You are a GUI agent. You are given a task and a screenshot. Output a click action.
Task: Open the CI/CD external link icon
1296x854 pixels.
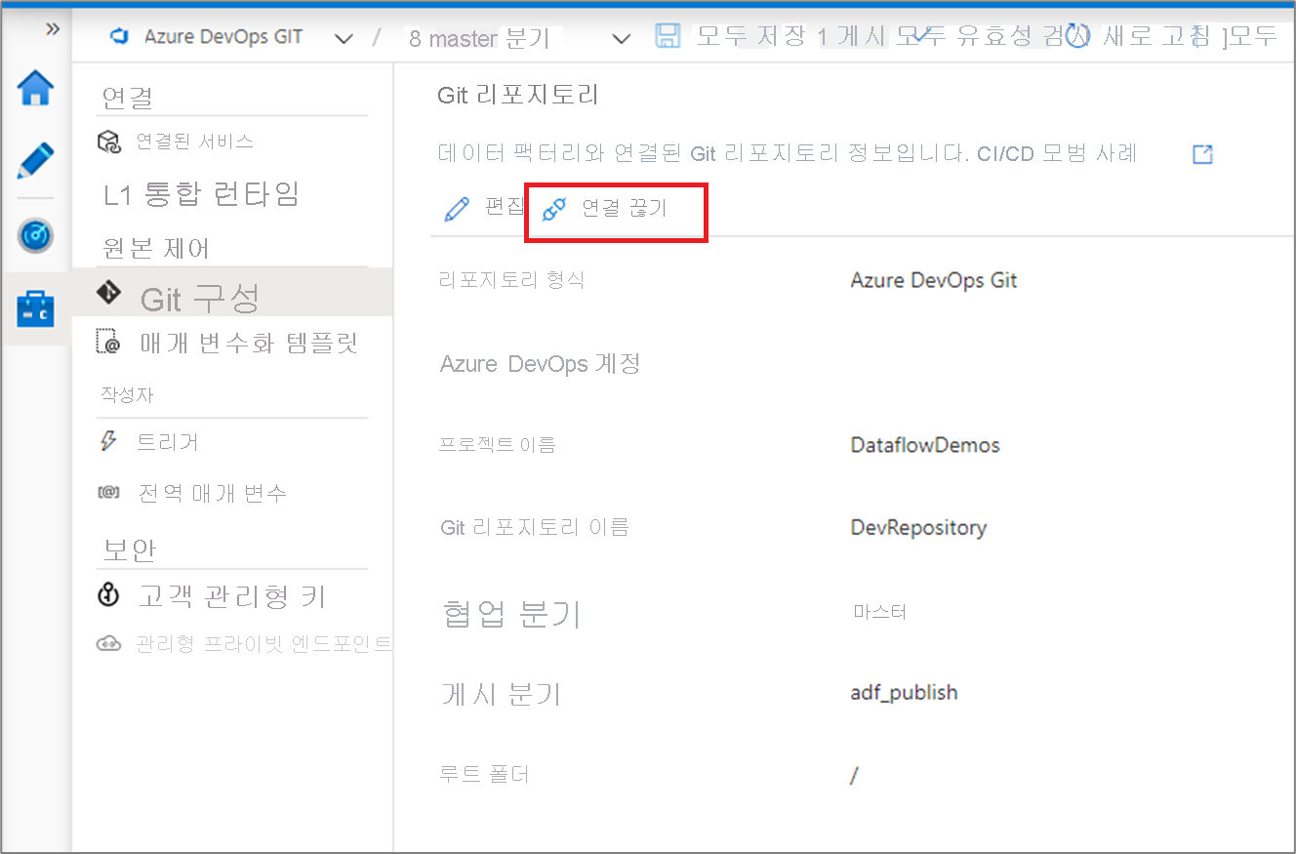pos(1202,154)
